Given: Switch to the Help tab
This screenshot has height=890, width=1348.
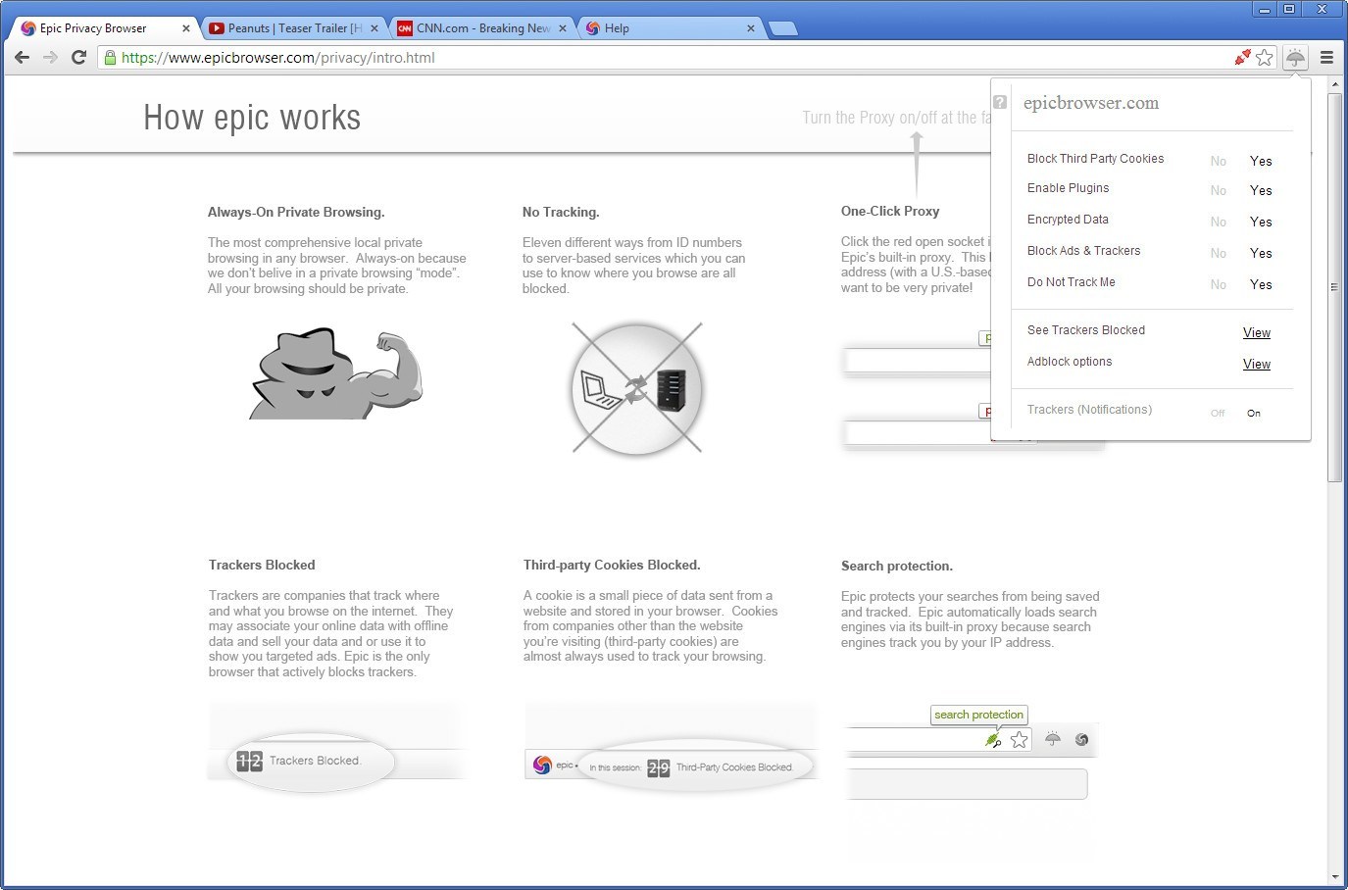Looking at the screenshot, I should [x=618, y=27].
